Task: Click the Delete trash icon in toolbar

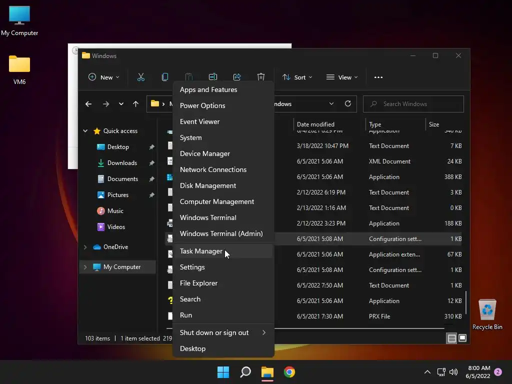Action: pos(261,77)
